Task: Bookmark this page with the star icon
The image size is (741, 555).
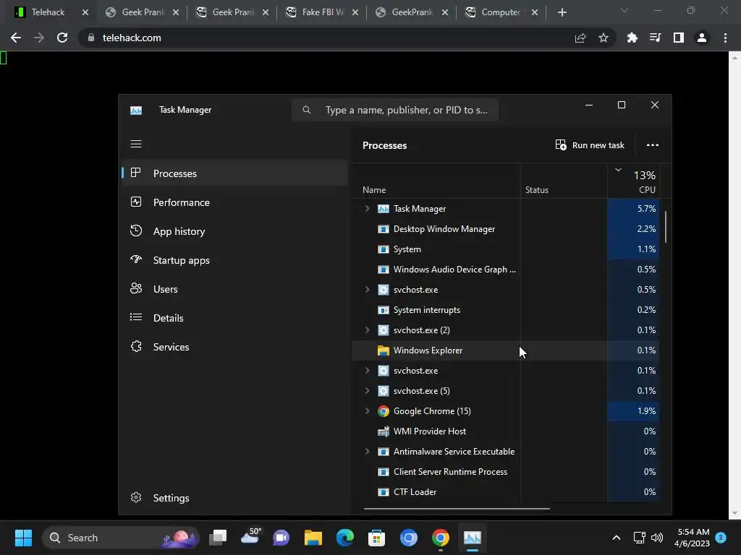Action: [x=604, y=38]
